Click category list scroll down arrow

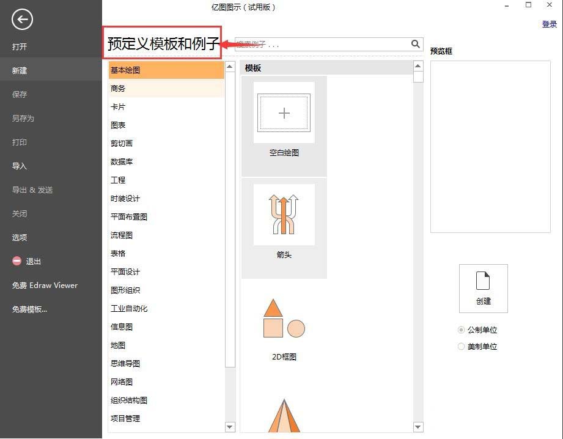tap(230, 427)
